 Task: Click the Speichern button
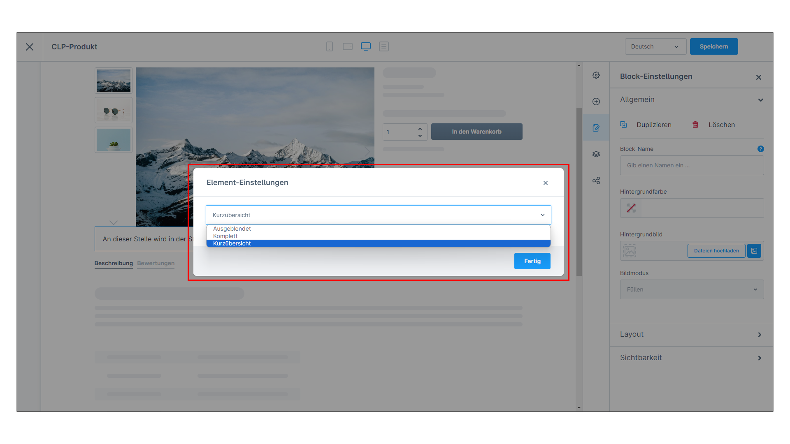(x=714, y=46)
